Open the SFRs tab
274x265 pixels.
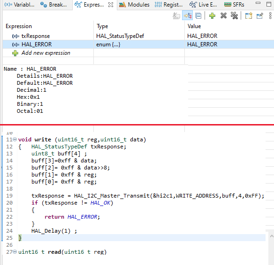(x=234, y=5)
